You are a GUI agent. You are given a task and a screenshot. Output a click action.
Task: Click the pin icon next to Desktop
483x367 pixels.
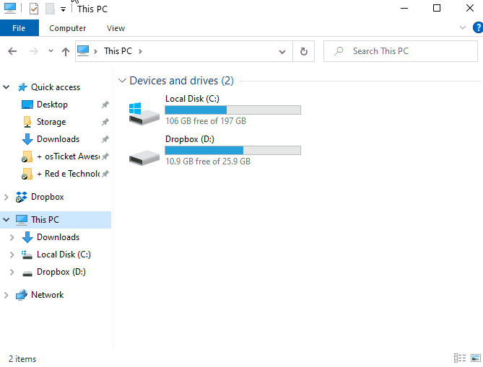105,105
